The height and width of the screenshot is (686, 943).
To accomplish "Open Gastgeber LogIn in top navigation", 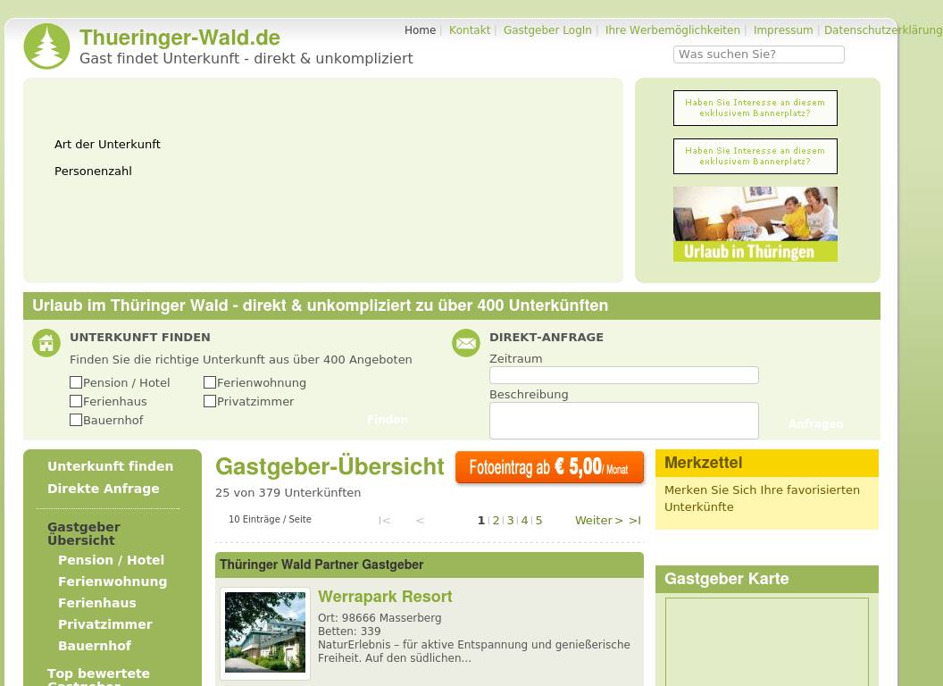I will [547, 30].
